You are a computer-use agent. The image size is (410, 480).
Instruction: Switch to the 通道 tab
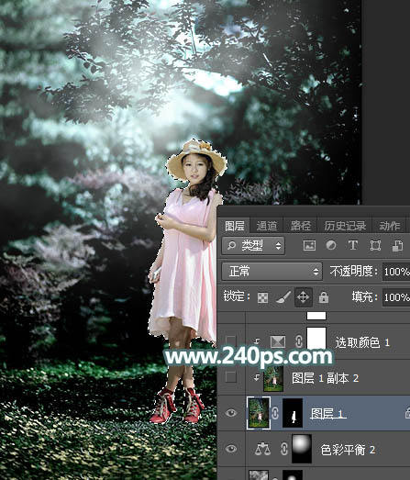tap(267, 226)
